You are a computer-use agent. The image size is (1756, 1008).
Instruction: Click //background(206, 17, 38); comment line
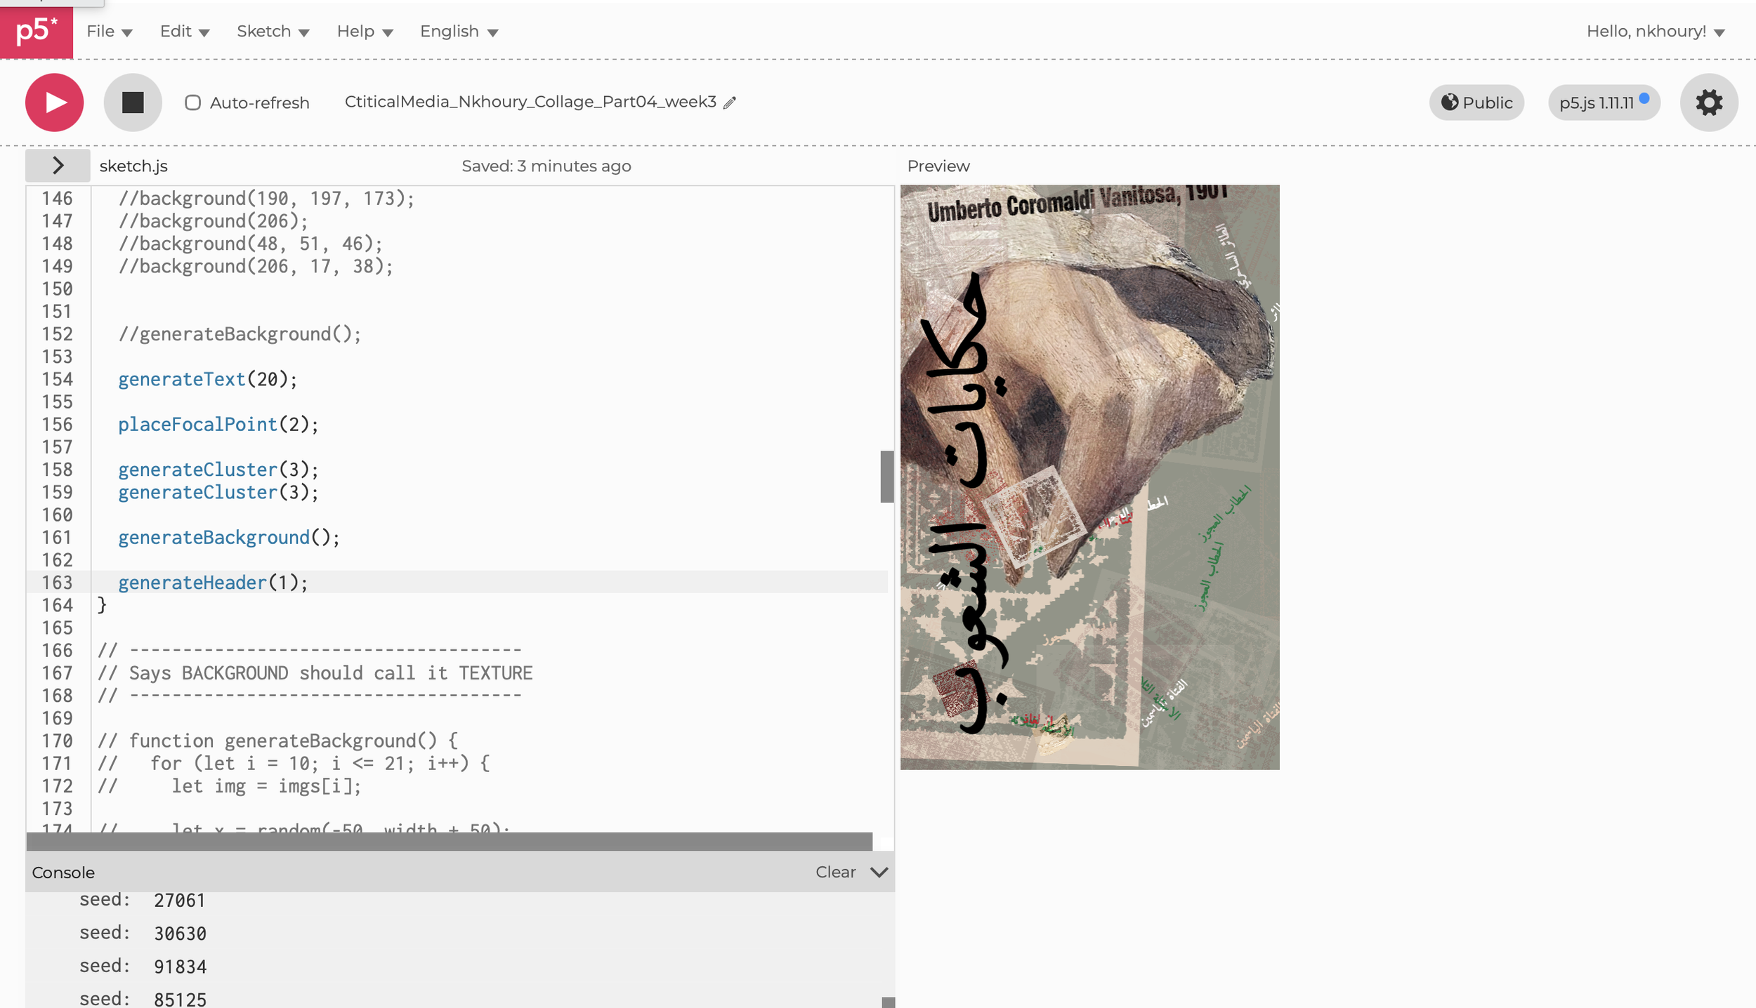pyautogui.click(x=256, y=266)
